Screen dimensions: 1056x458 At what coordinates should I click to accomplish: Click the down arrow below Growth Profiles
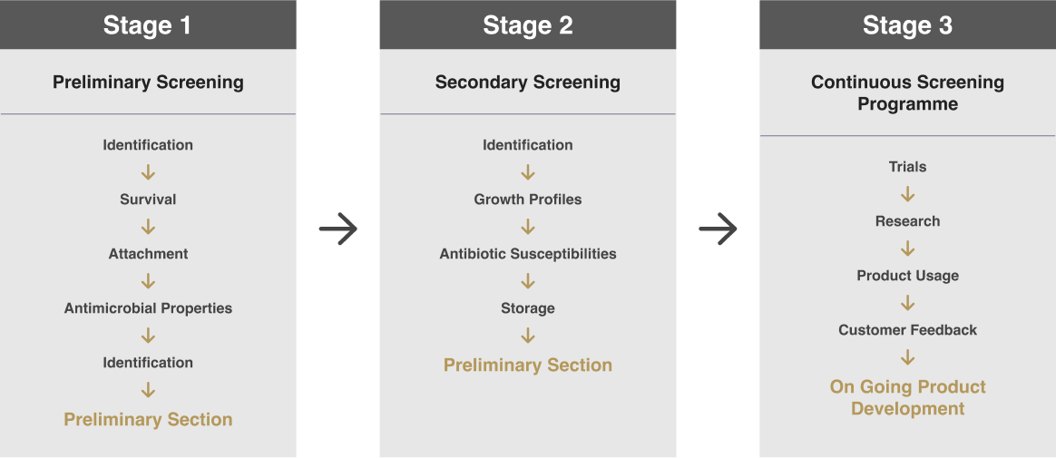(528, 227)
